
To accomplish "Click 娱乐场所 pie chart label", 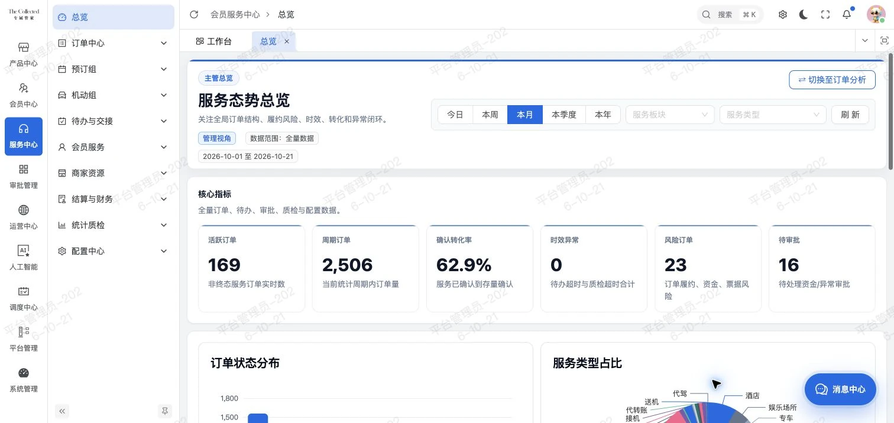I will point(783,407).
